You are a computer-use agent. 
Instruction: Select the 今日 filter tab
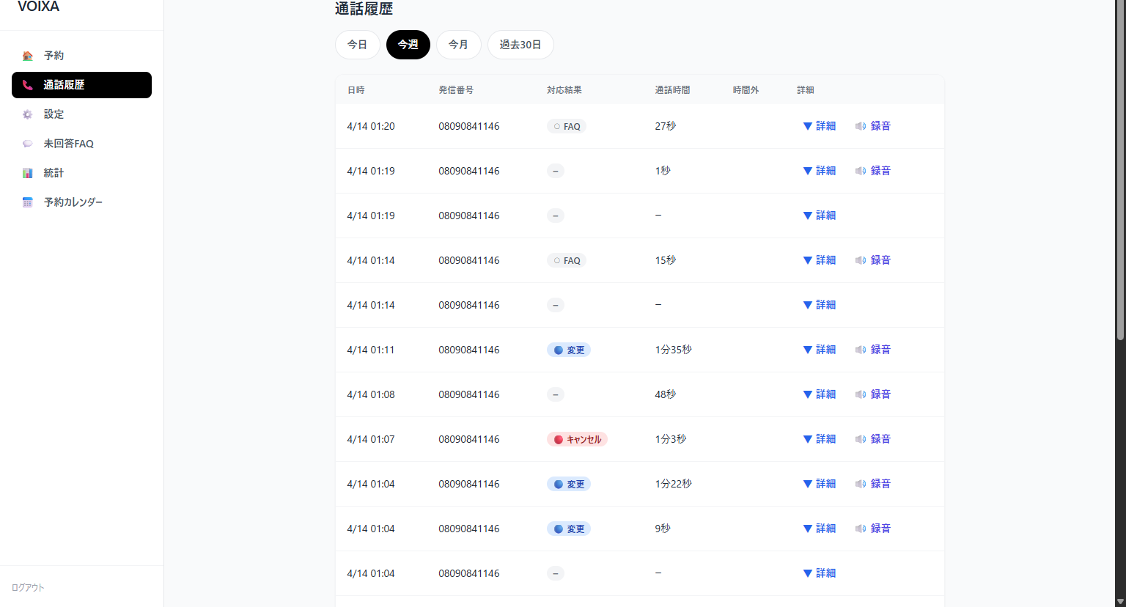coord(357,45)
